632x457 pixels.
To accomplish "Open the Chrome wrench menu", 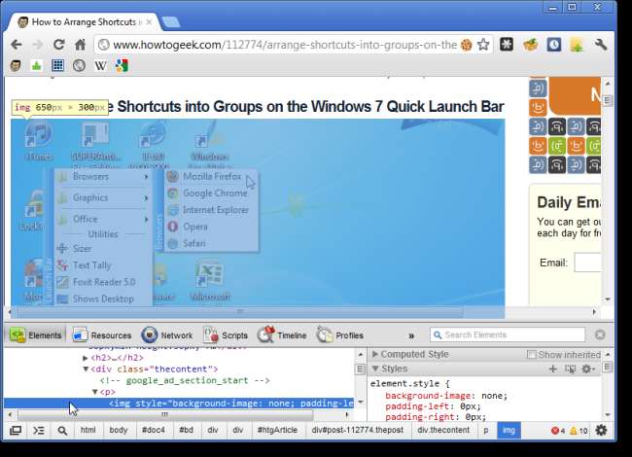I will click(601, 45).
